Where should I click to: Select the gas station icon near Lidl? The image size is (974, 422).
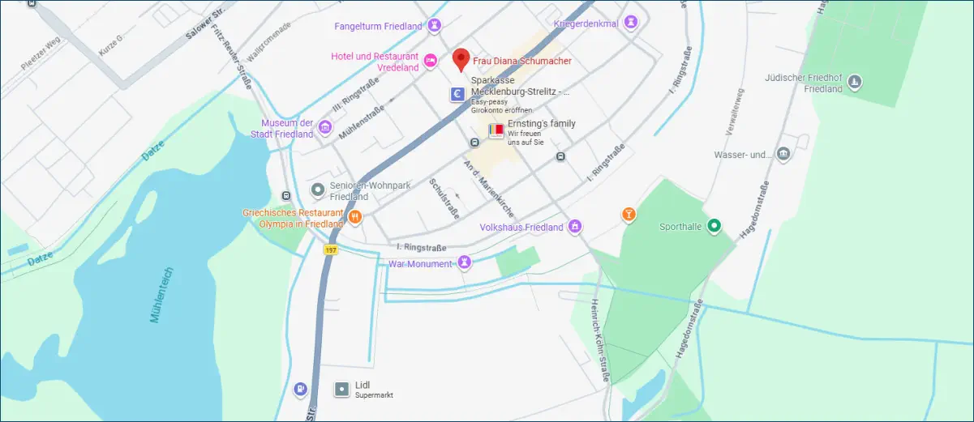301,390
